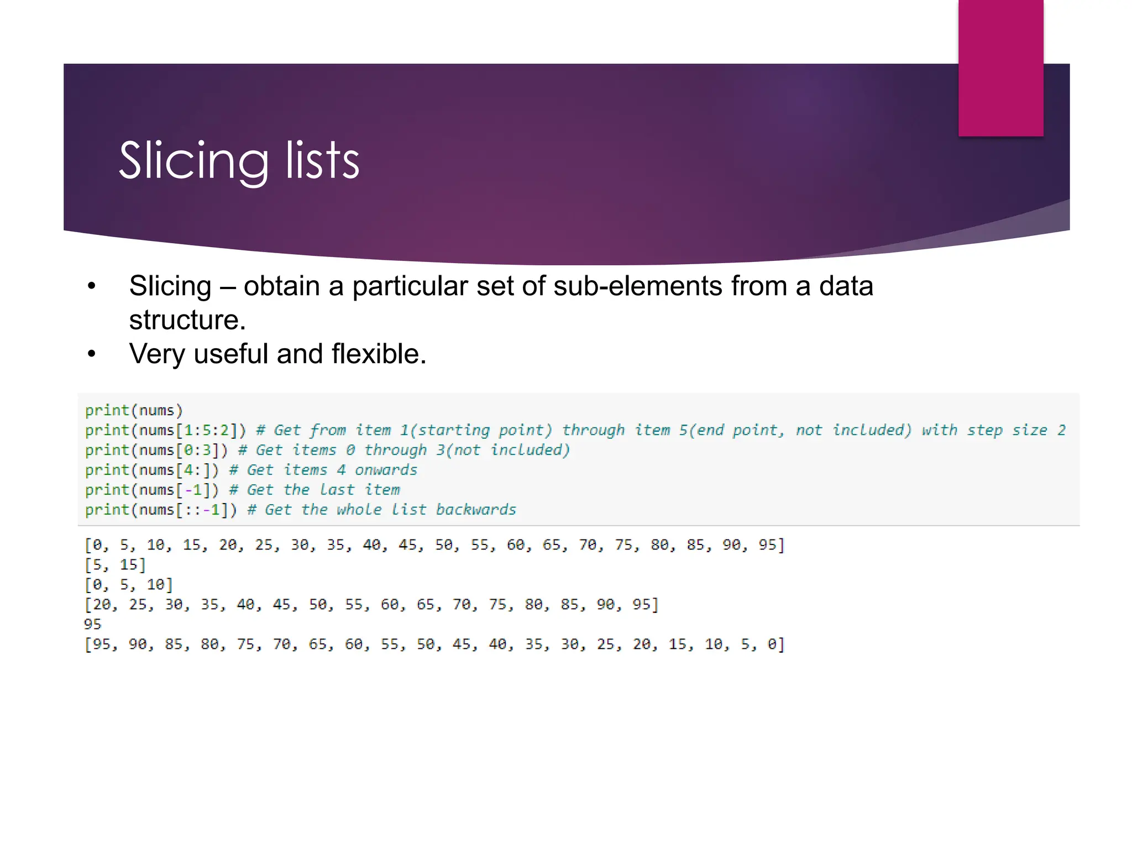Click the first bullet about Slicing definition
Viewport: 1132px width, 849px height.
coord(500,302)
